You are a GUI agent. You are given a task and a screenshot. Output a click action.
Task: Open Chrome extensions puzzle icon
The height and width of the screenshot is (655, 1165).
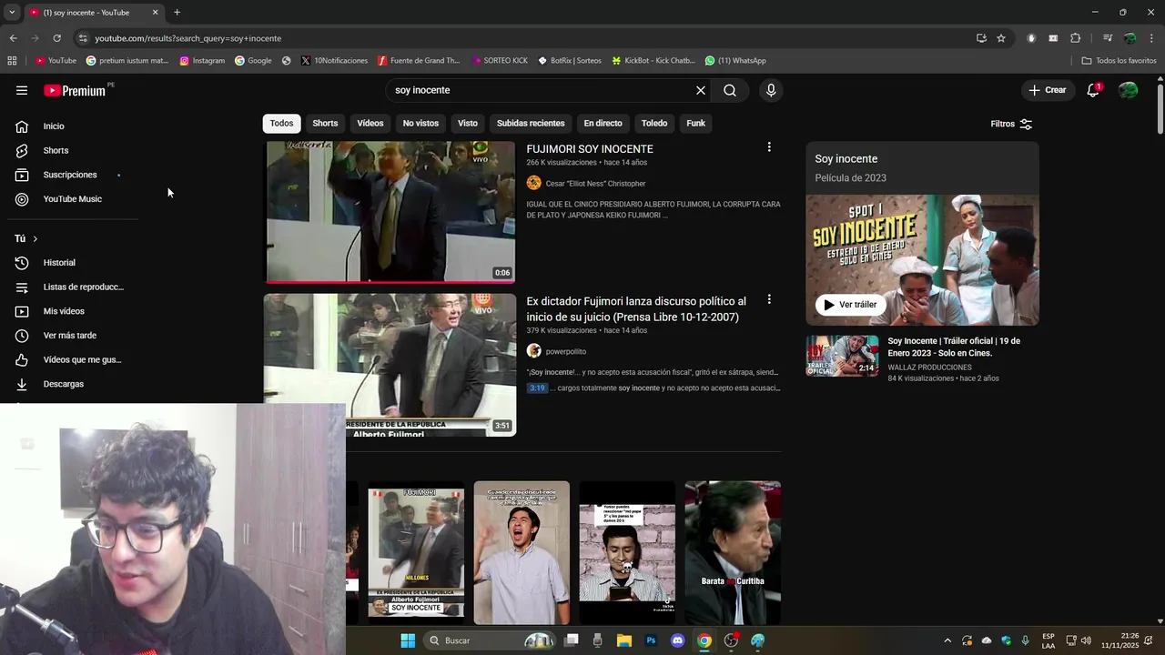point(1075,38)
